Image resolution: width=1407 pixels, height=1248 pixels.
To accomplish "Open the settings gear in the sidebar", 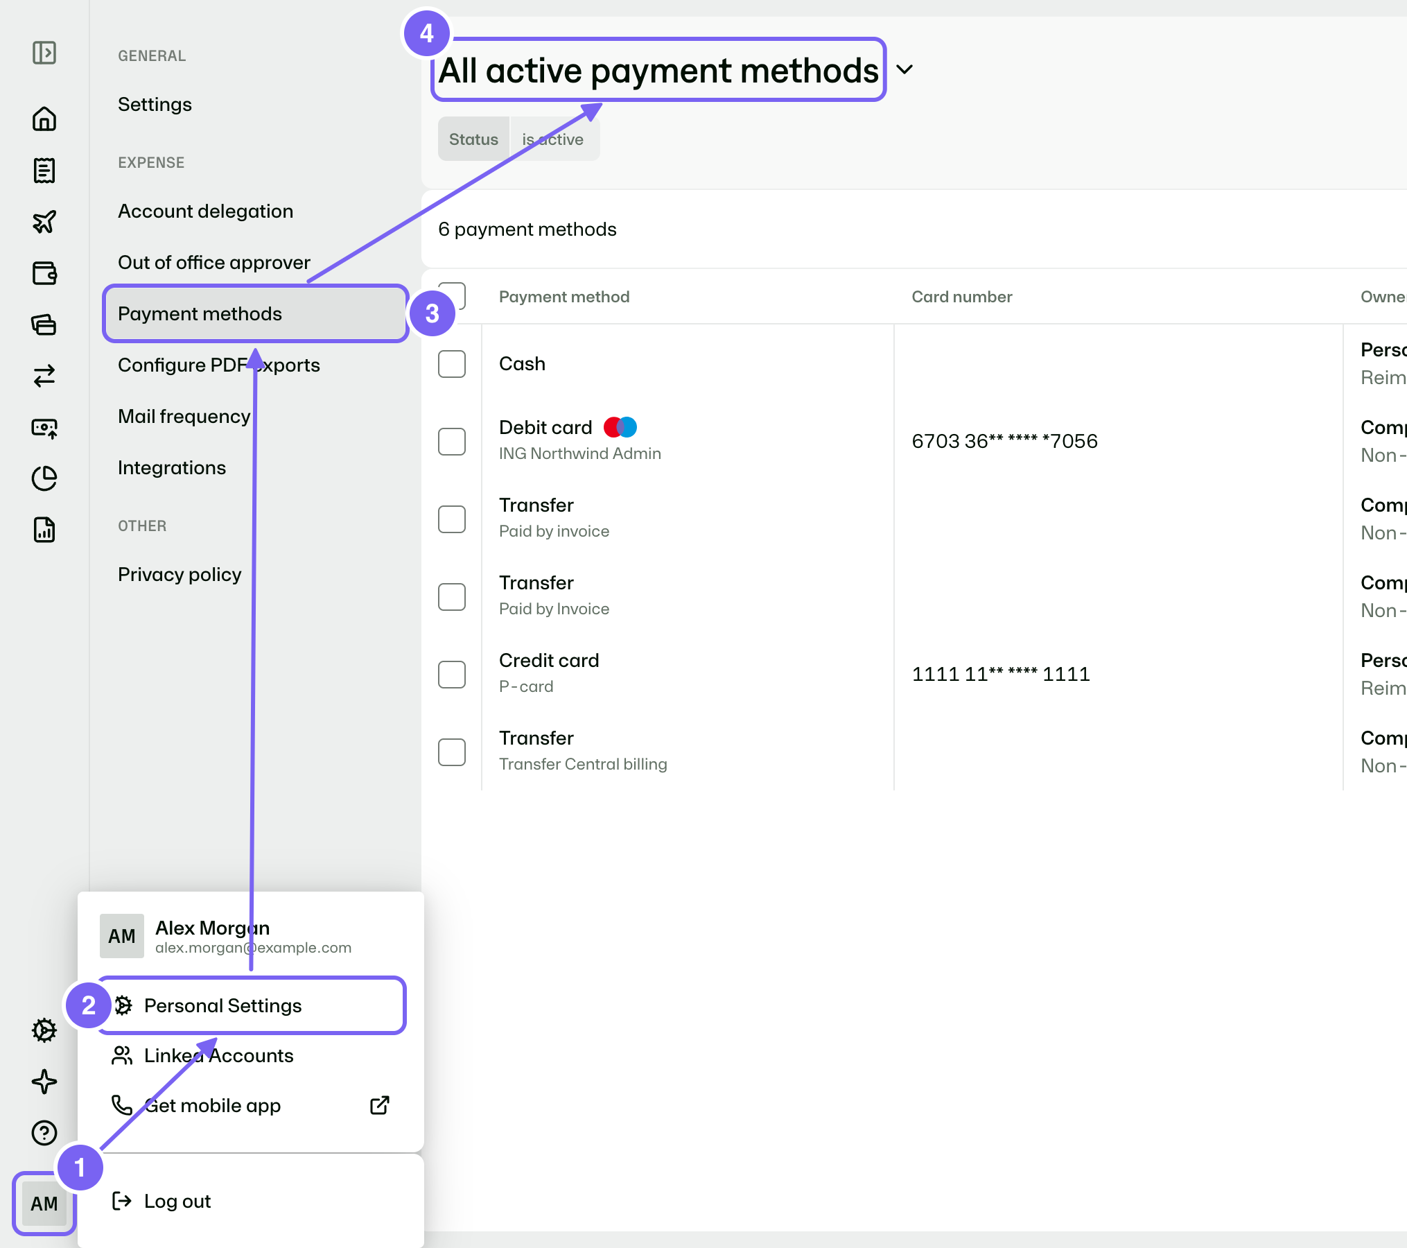I will pos(44,1030).
